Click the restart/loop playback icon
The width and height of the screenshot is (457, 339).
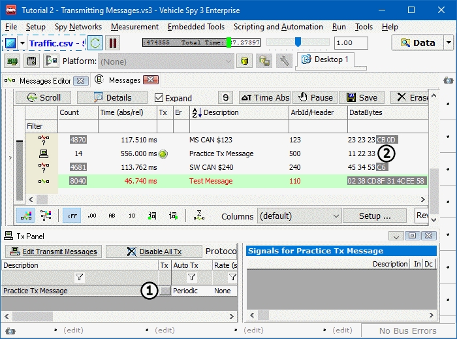tap(95, 43)
